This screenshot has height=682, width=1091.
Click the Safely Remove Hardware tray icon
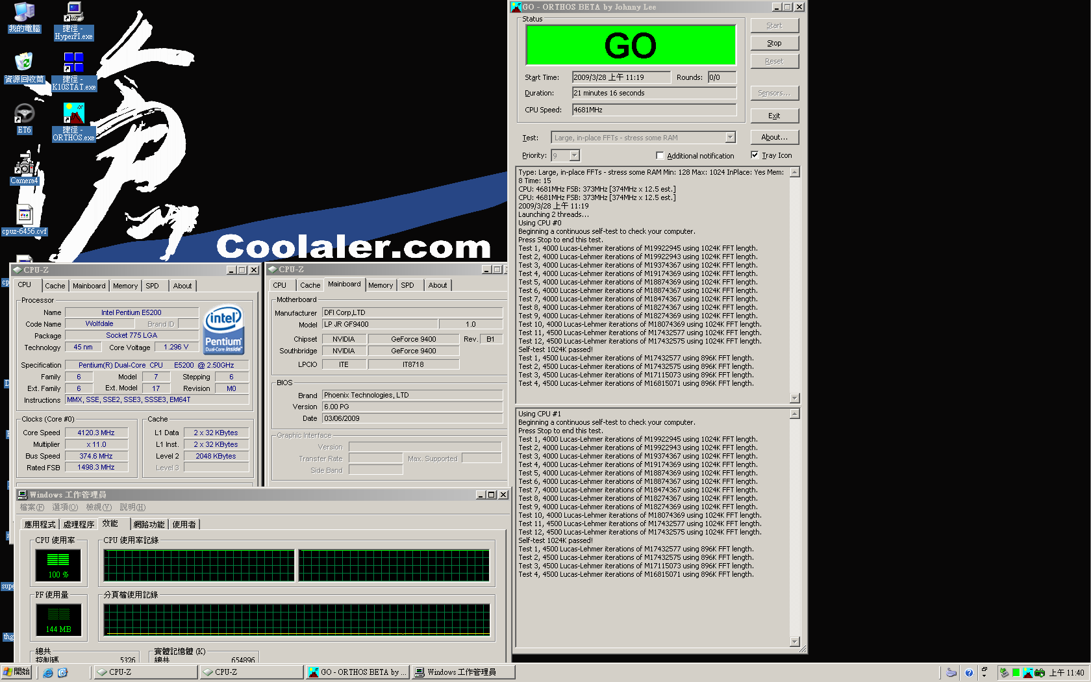[1004, 673]
